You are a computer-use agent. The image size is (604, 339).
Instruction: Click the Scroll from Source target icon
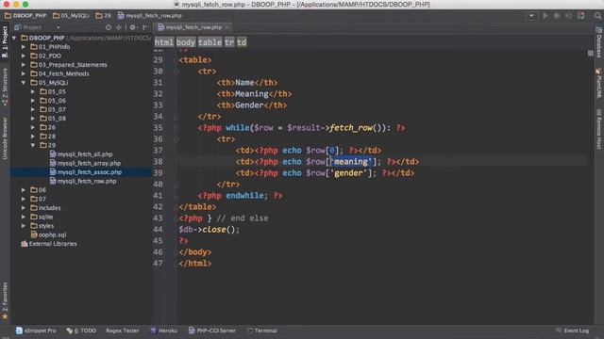pos(109,27)
